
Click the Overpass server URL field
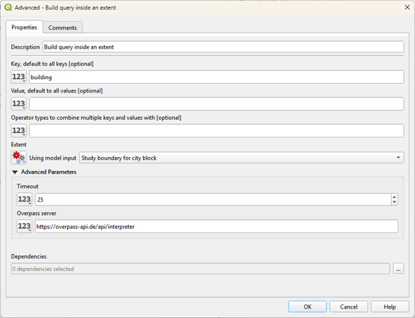pyautogui.click(x=217, y=226)
